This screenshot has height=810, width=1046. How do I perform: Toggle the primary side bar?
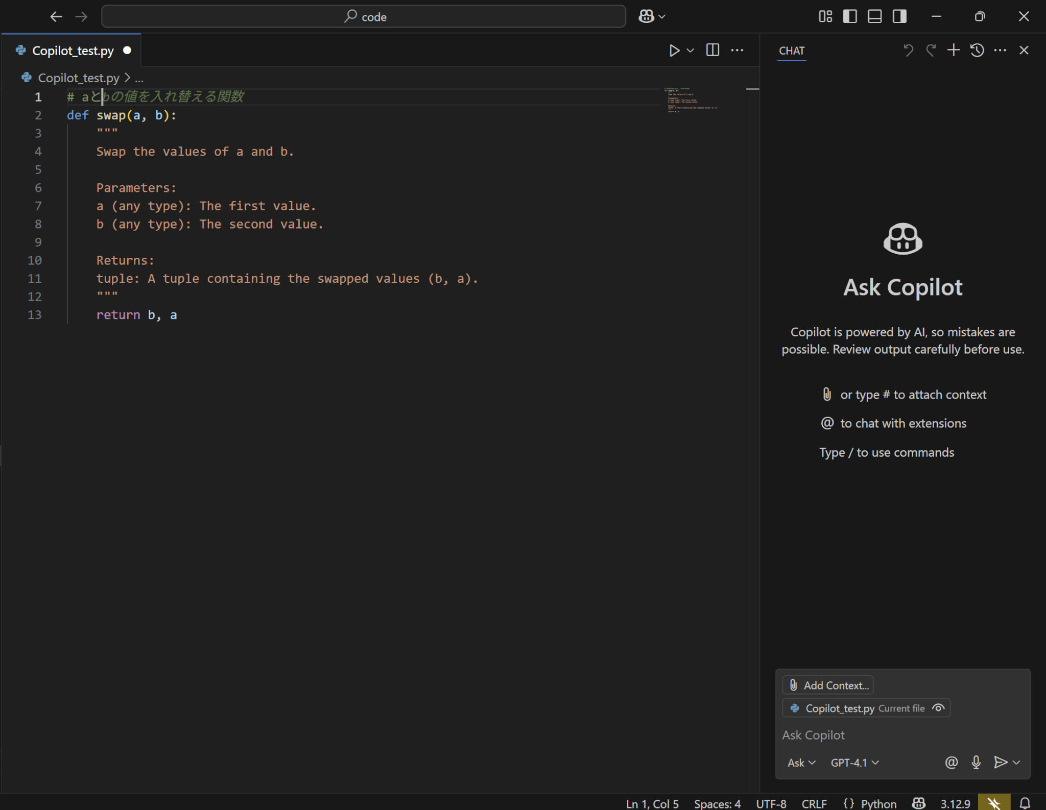click(x=850, y=16)
